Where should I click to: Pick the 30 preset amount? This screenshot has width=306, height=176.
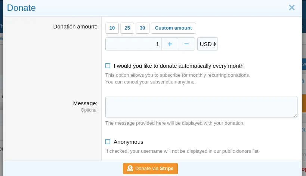coord(142,28)
